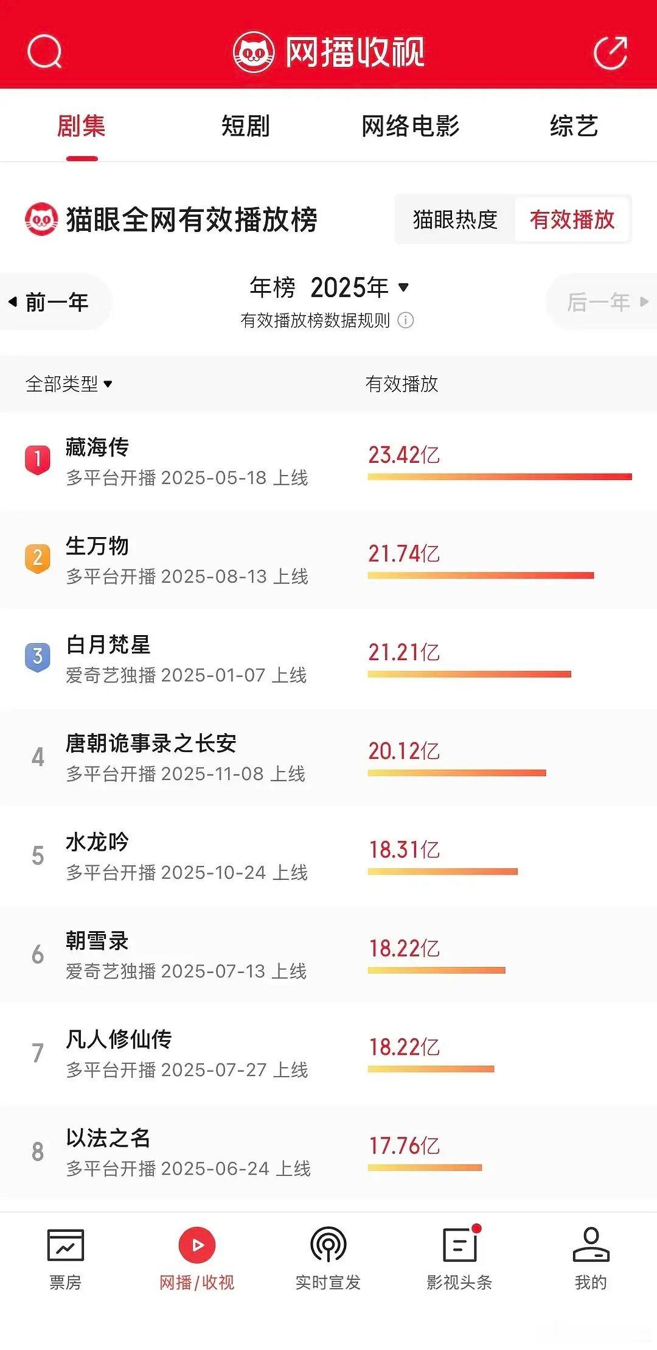The width and height of the screenshot is (657, 1350).
Task: Expand the 2025年 year dropdown
Action: 360,287
